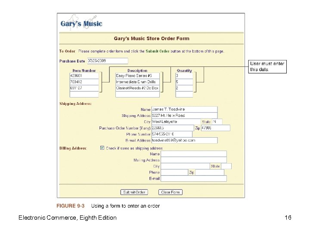Click the Purchase Date input field

tap(108, 61)
